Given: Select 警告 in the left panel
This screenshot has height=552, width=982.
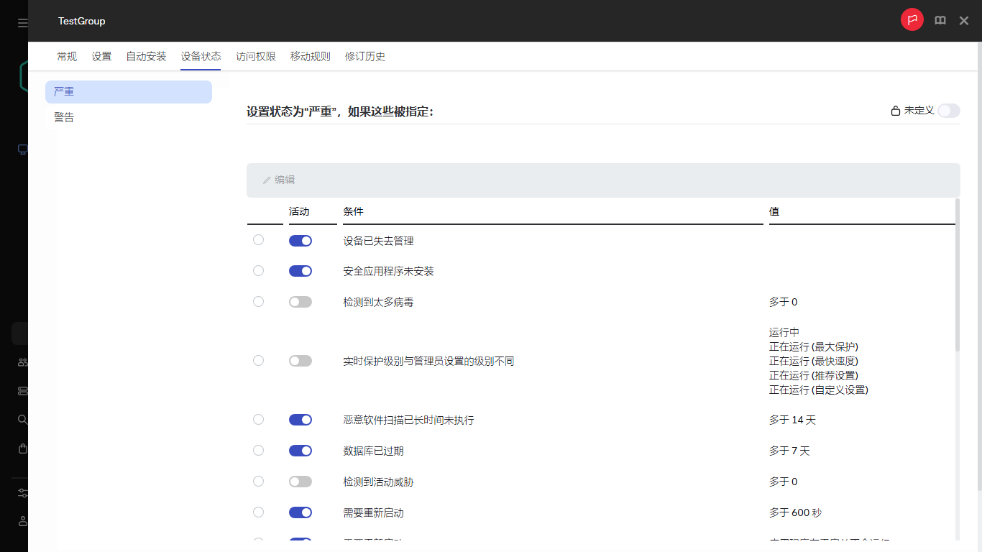Looking at the screenshot, I should (64, 116).
